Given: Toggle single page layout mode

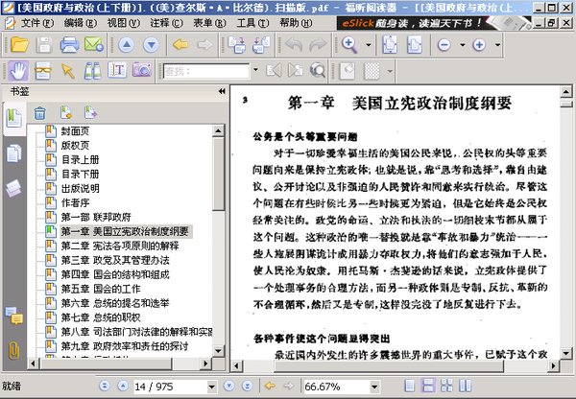Looking at the screenshot, I should pyautogui.click(x=410, y=386).
